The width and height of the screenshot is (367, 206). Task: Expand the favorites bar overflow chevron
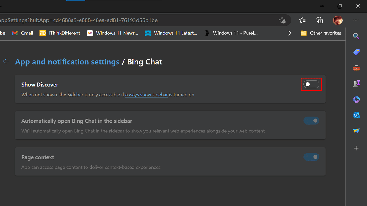290,33
